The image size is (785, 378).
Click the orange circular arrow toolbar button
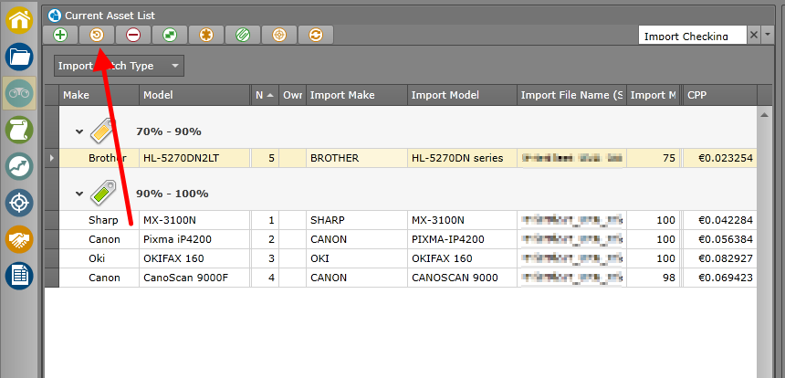(x=97, y=35)
